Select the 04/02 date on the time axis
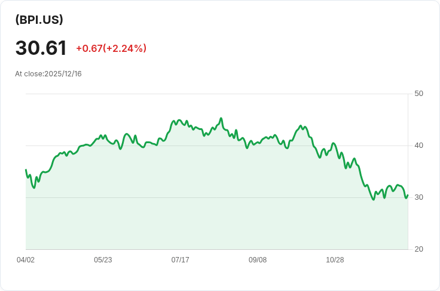This screenshot has width=440, height=291. (x=26, y=260)
